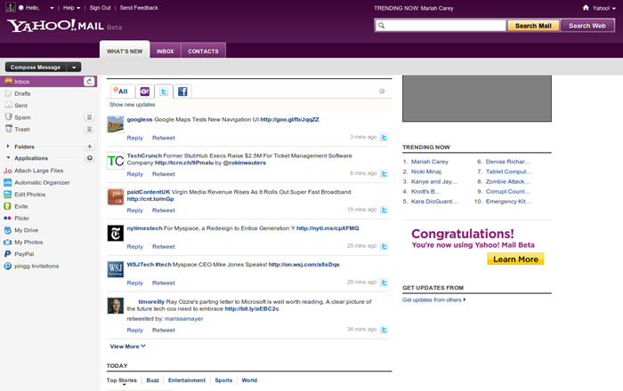The image size is (623, 391).
Task: Select the Top Stories tab
Action: pos(122,380)
